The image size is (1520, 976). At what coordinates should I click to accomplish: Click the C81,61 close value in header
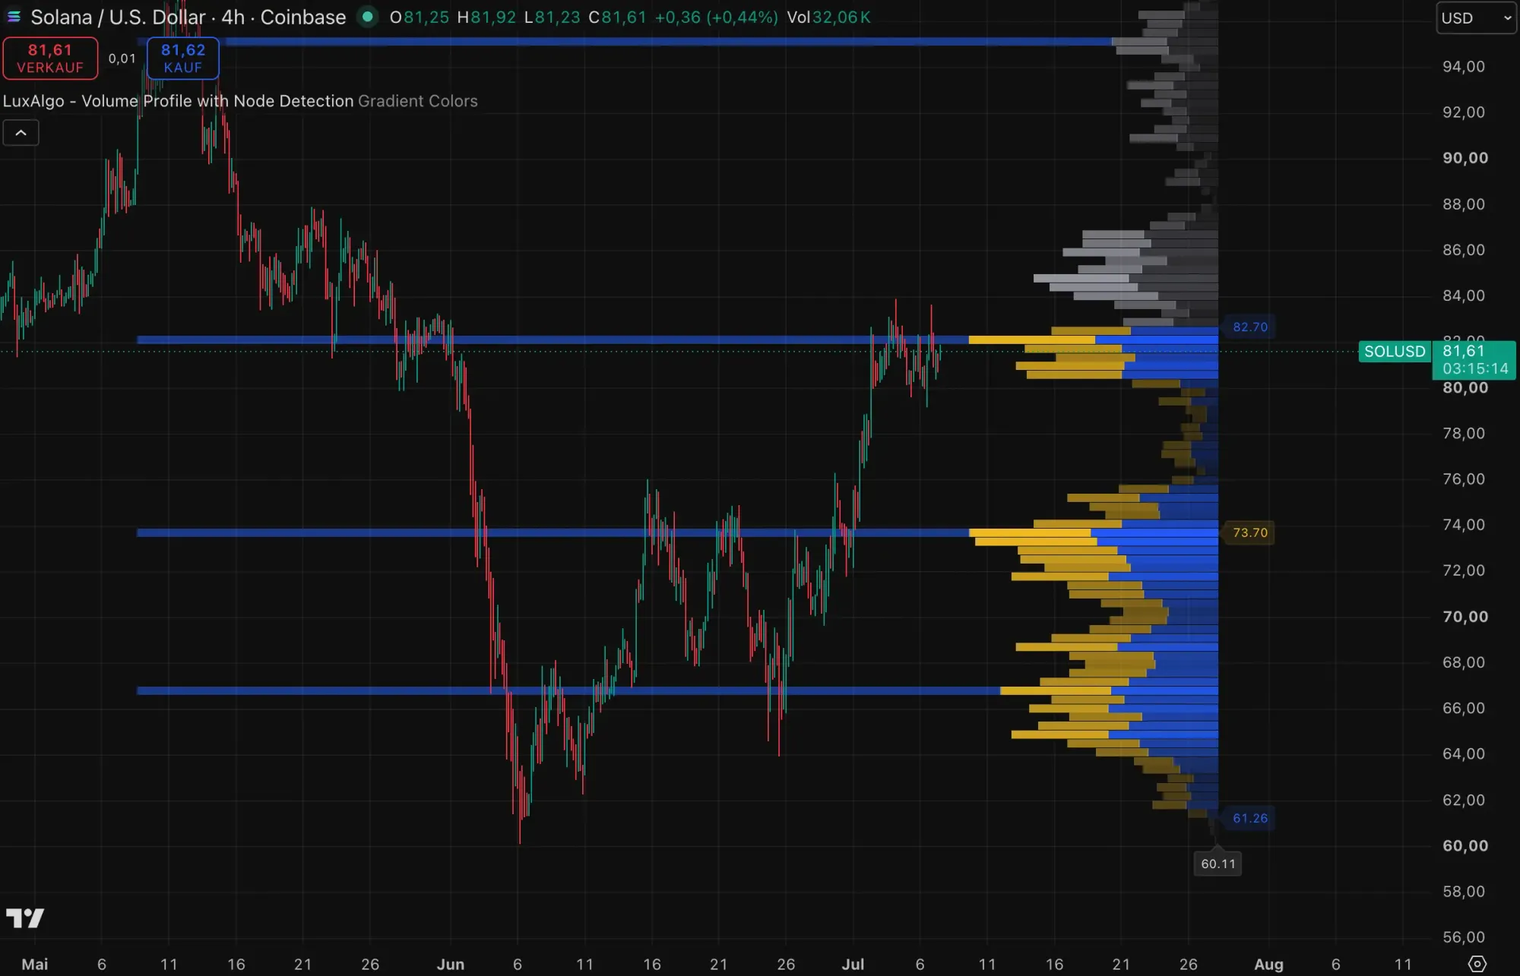[617, 17]
